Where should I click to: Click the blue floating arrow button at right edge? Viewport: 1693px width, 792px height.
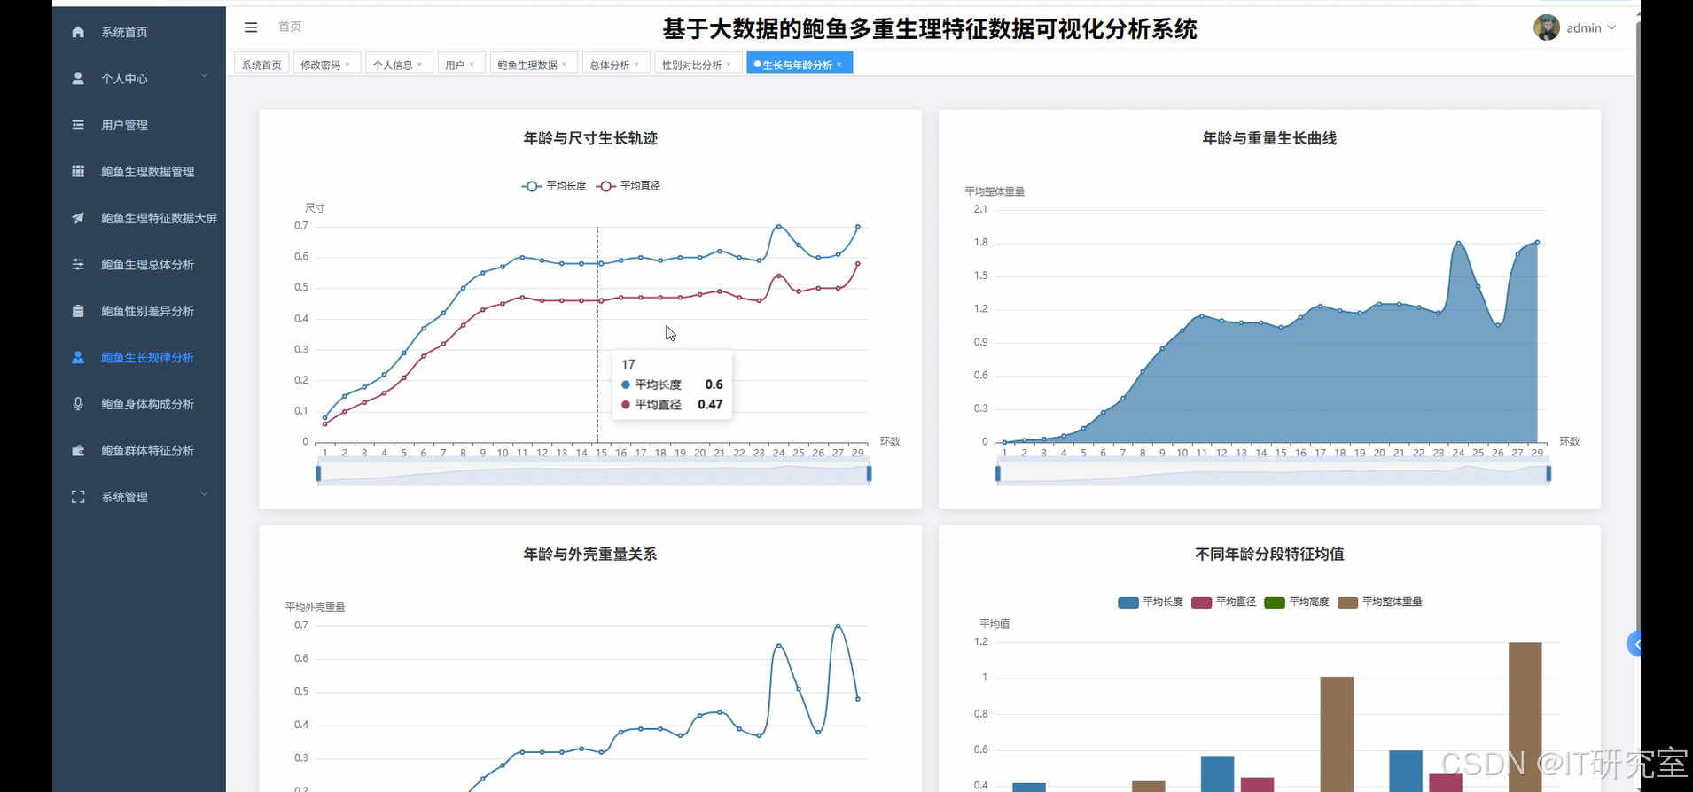(1634, 644)
